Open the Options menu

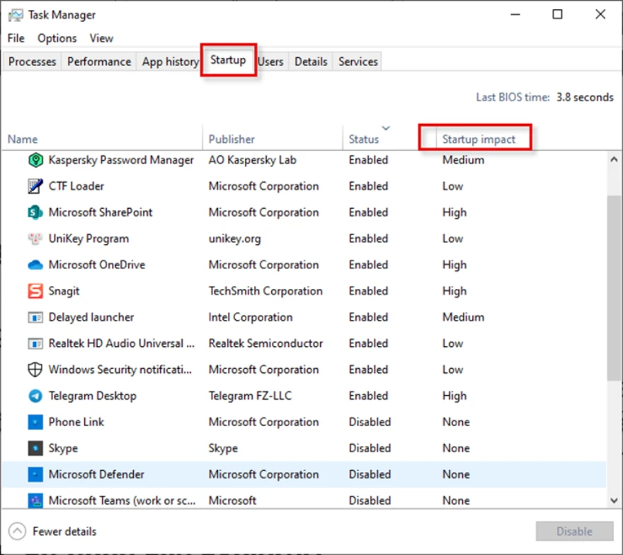pyautogui.click(x=57, y=38)
